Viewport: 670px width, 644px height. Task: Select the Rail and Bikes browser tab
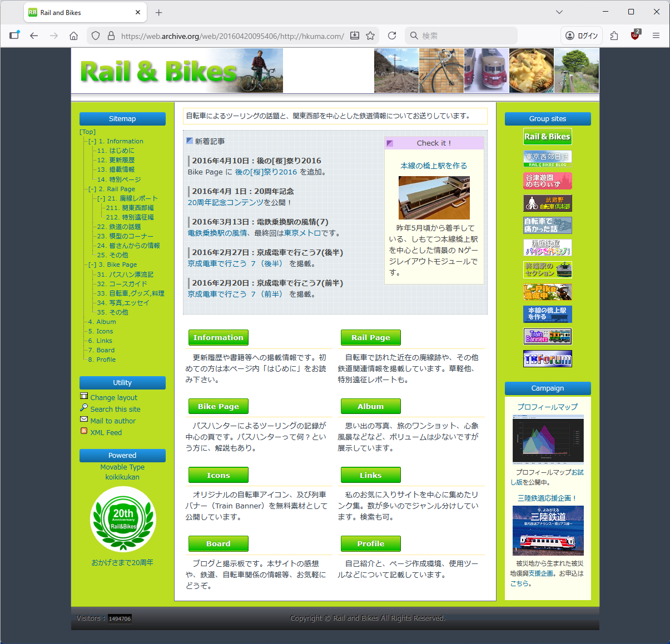pyautogui.click(x=78, y=12)
